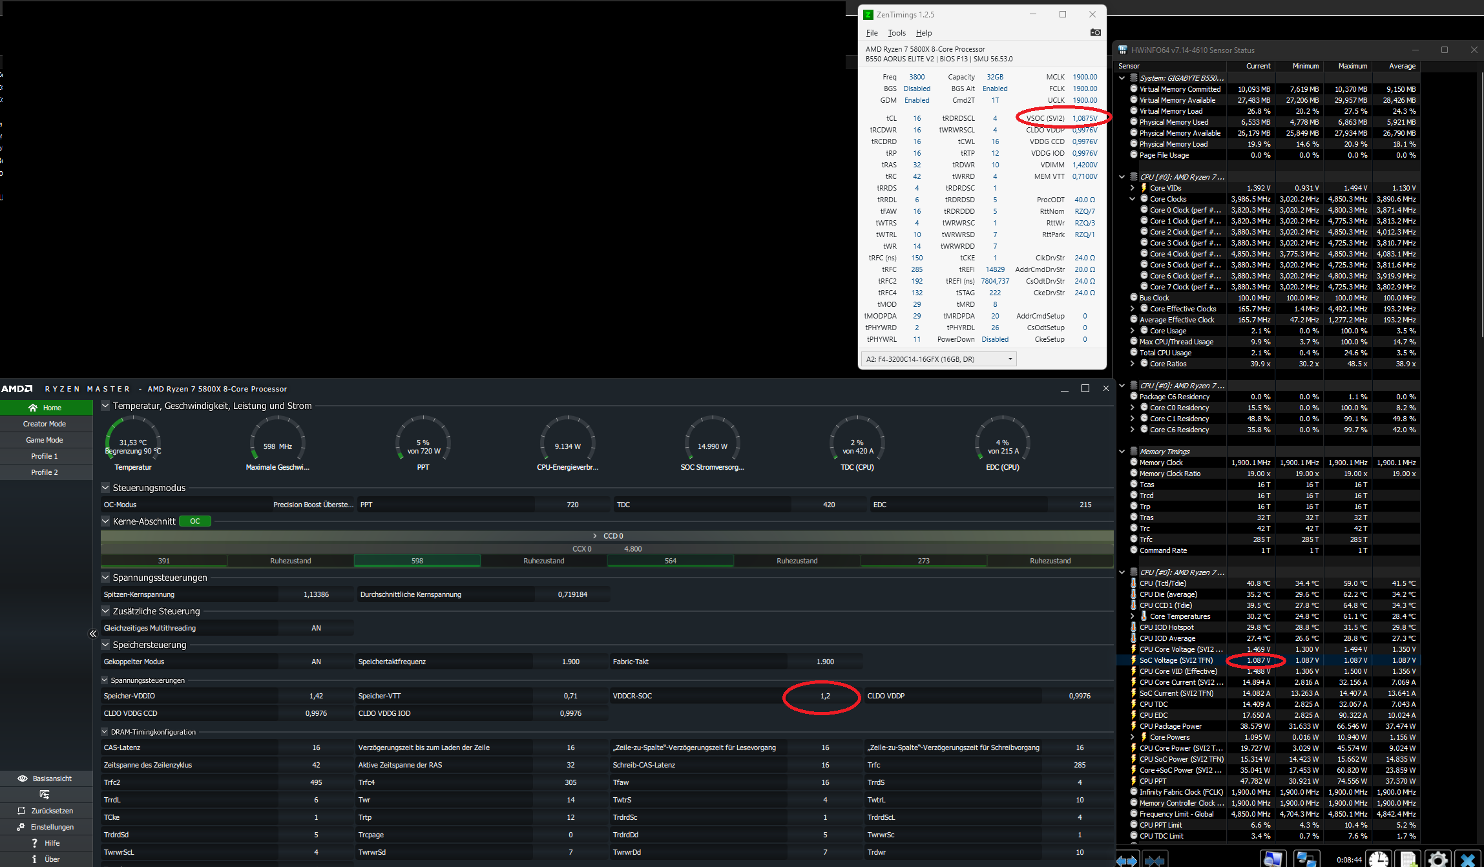Click HWiNFO reset clock icon
This screenshot has height=867, width=1484.
(x=1378, y=859)
